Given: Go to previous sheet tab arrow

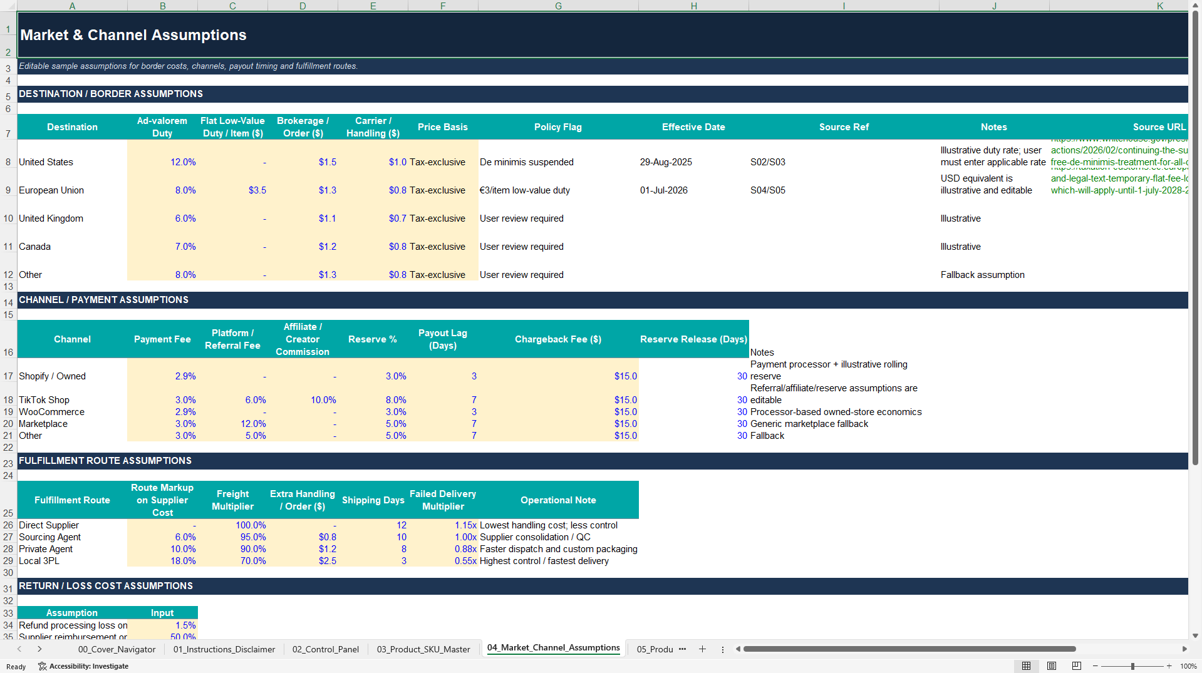Looking at the screenshot, I should click(x=19, y=649).
